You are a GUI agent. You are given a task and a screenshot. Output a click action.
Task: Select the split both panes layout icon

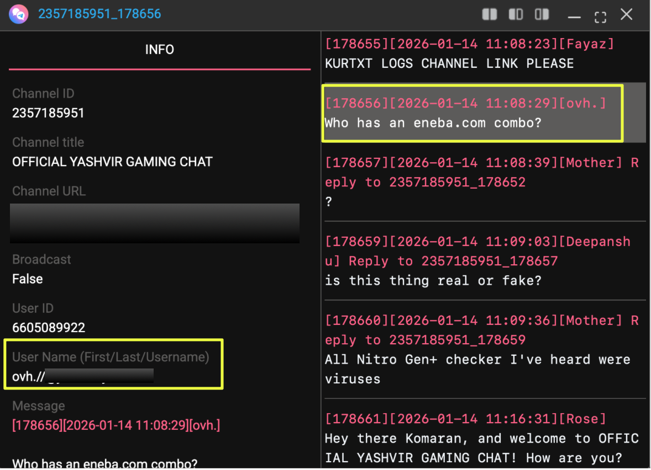click(x=490, y=14)
